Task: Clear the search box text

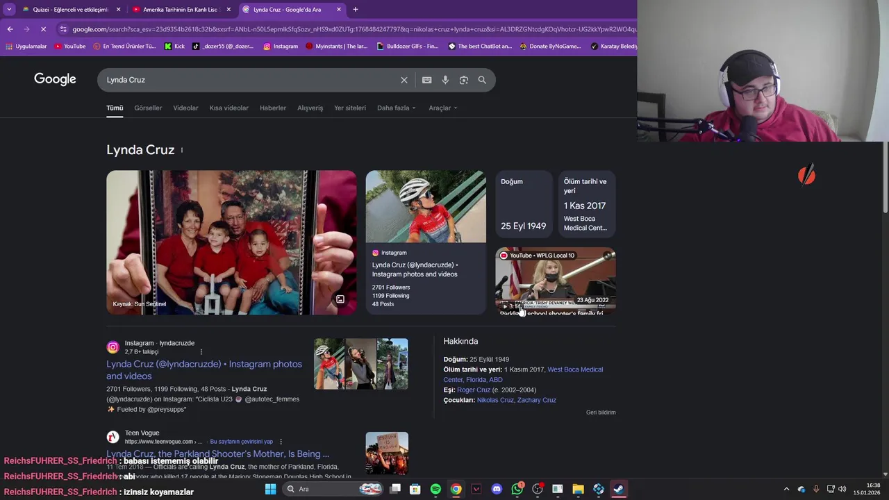Action: point(404,80)
